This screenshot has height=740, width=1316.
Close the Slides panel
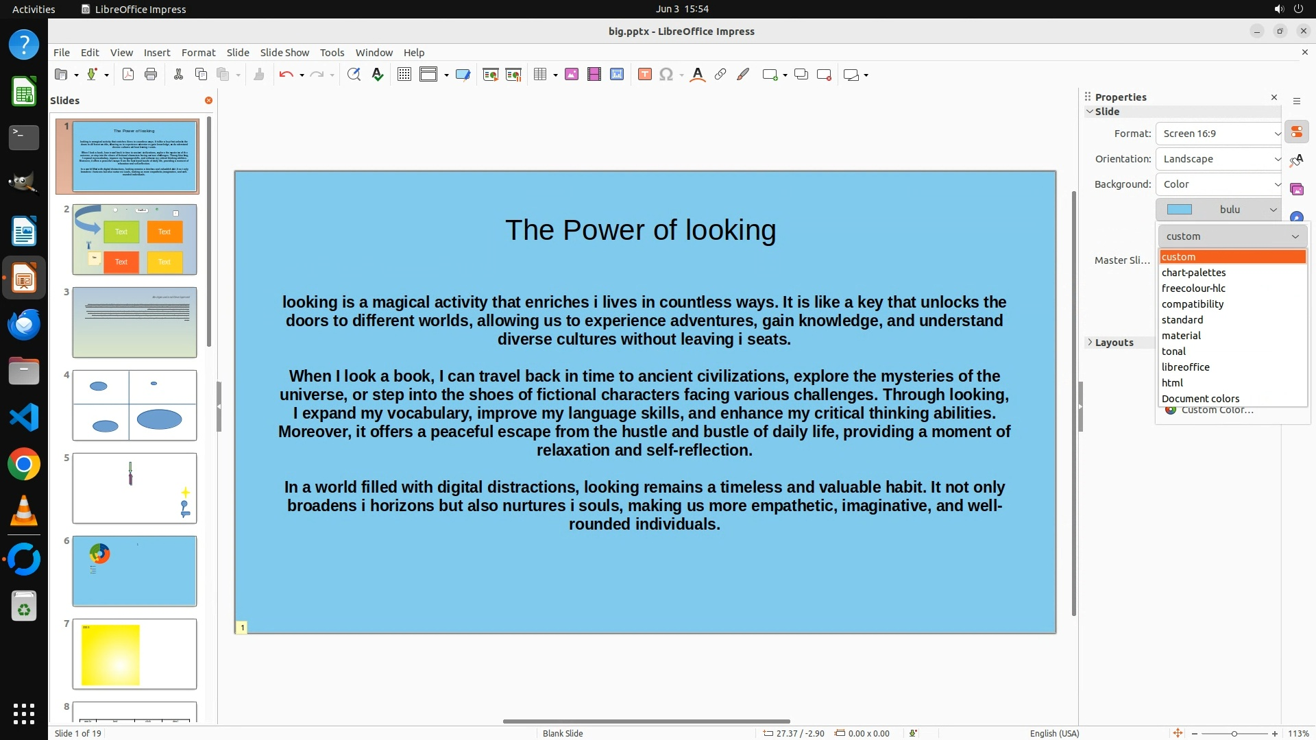coord(208,100)
